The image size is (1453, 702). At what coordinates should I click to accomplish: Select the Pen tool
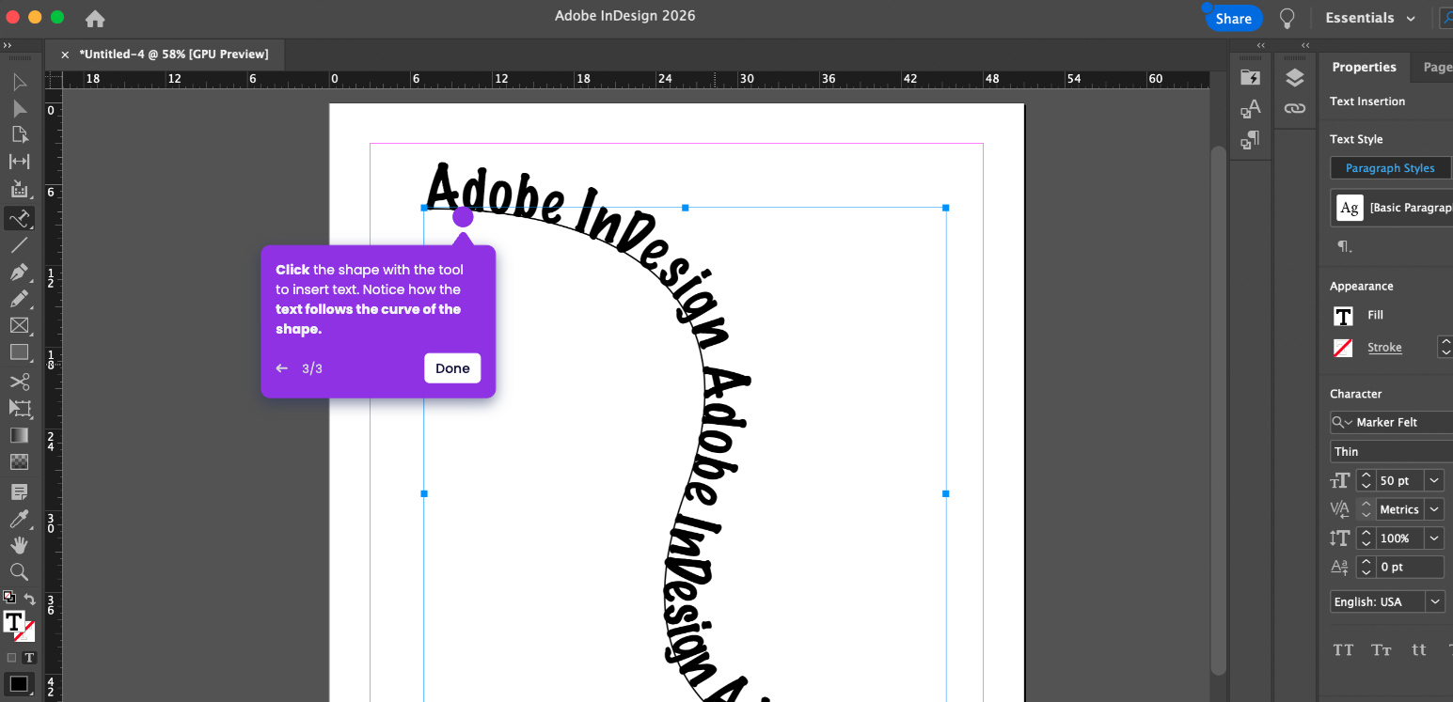pyautogui.click(x=19, y=273)
